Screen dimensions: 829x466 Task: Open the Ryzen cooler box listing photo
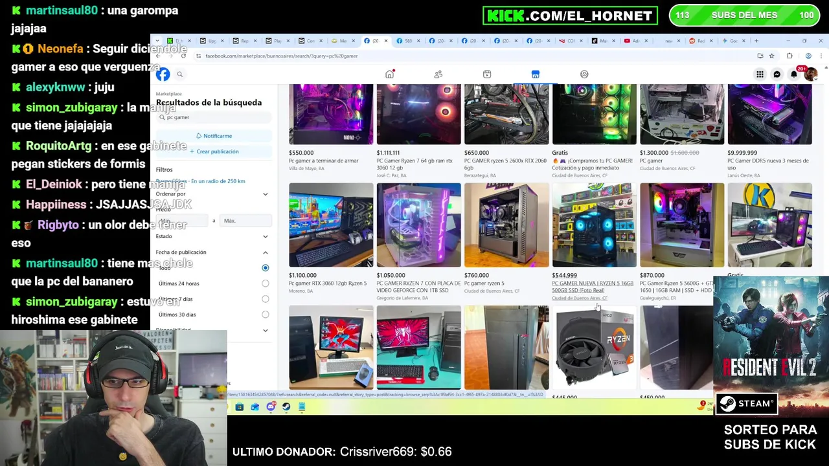point(594,348)
